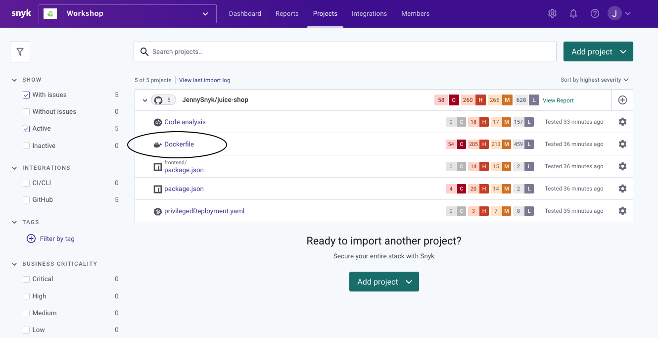Screen dimensions: 658x338
Task: Open the privilegedDeployment.yaml project
Action: (204, 211)
